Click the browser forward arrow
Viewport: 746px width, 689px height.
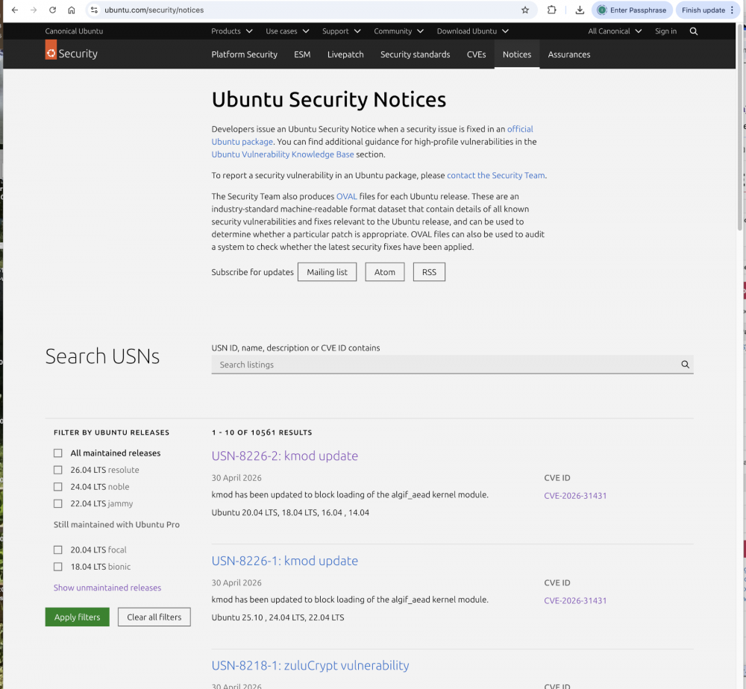(x=34, y=10)
